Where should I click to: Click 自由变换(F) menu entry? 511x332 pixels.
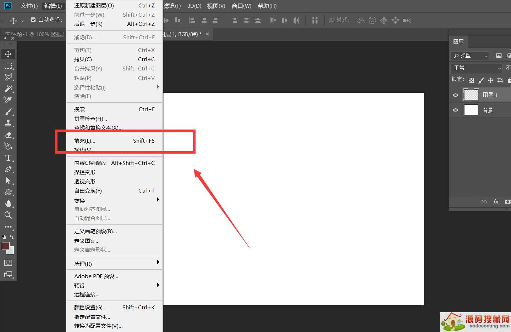tap(88, 191)
